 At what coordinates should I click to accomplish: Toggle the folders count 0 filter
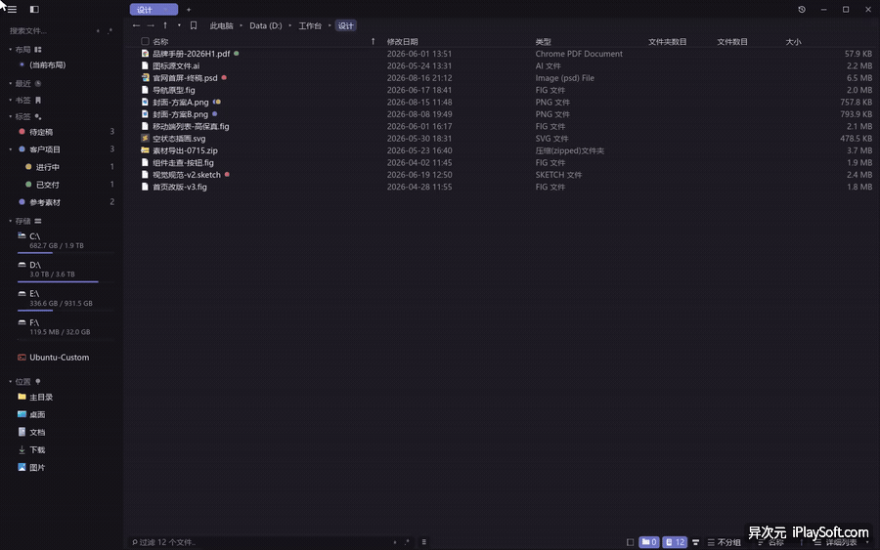(x=649, y=542)
